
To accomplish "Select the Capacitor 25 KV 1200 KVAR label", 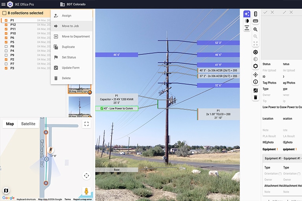I will click(x=116, y=99).
